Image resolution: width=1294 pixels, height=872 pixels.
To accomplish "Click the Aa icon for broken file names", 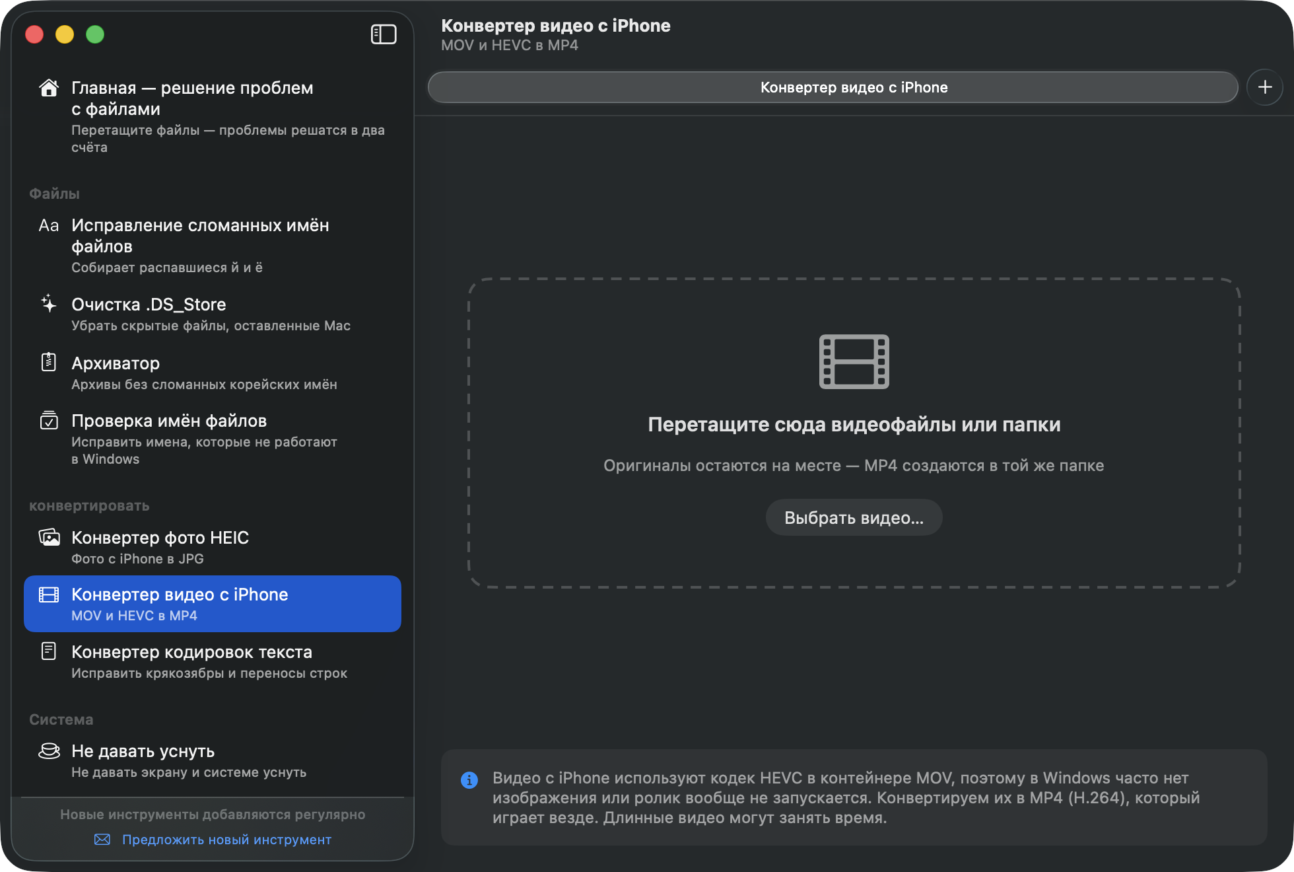I will (x=49, y=225).
